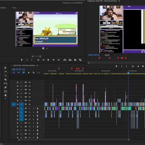Mute audio track A5
145x145 pixels.
pyautogui.click(x=30, y=123)
